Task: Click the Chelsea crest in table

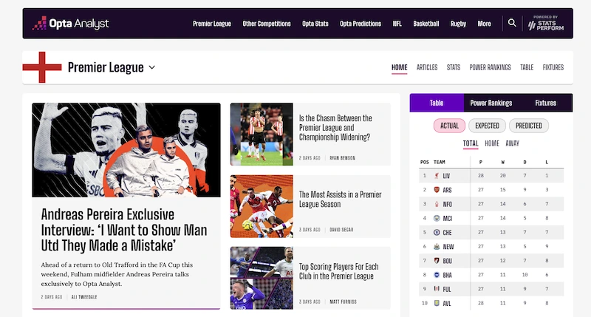Action: (x=437, y=232)
